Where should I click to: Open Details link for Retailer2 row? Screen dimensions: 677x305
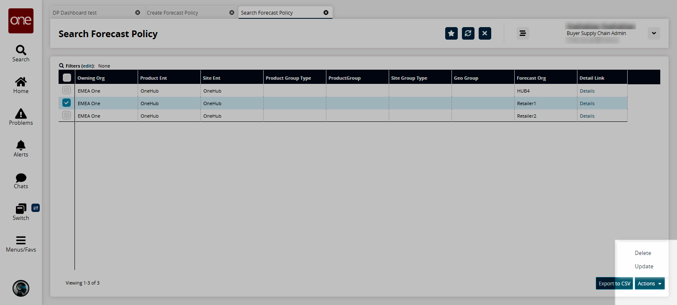click(x=587, y=116)
